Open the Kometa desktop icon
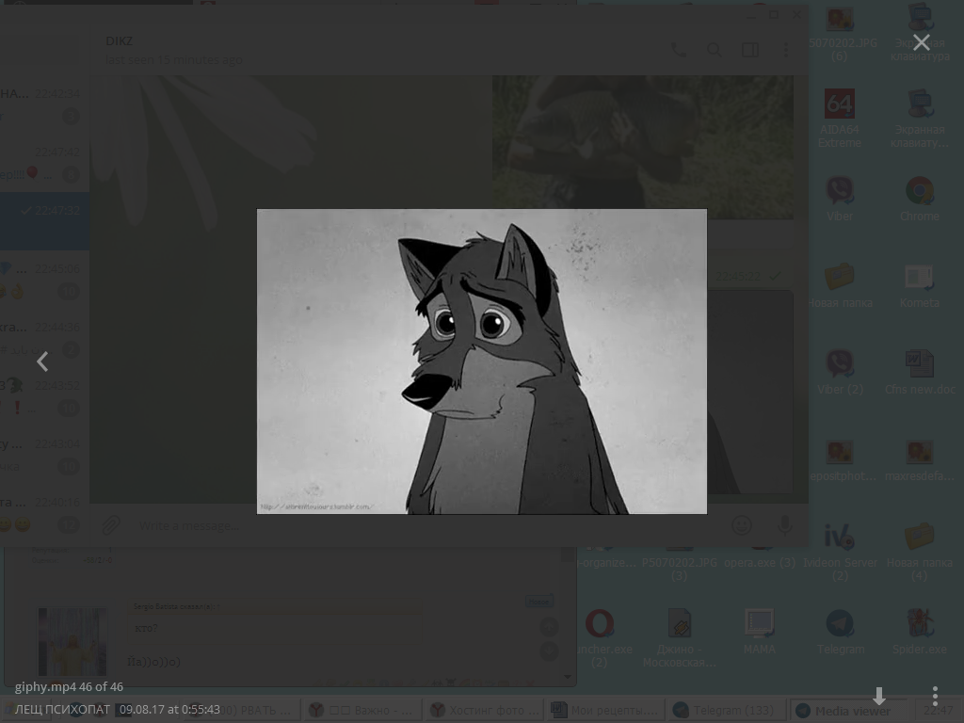964x723 pixels. click(919, 285)
